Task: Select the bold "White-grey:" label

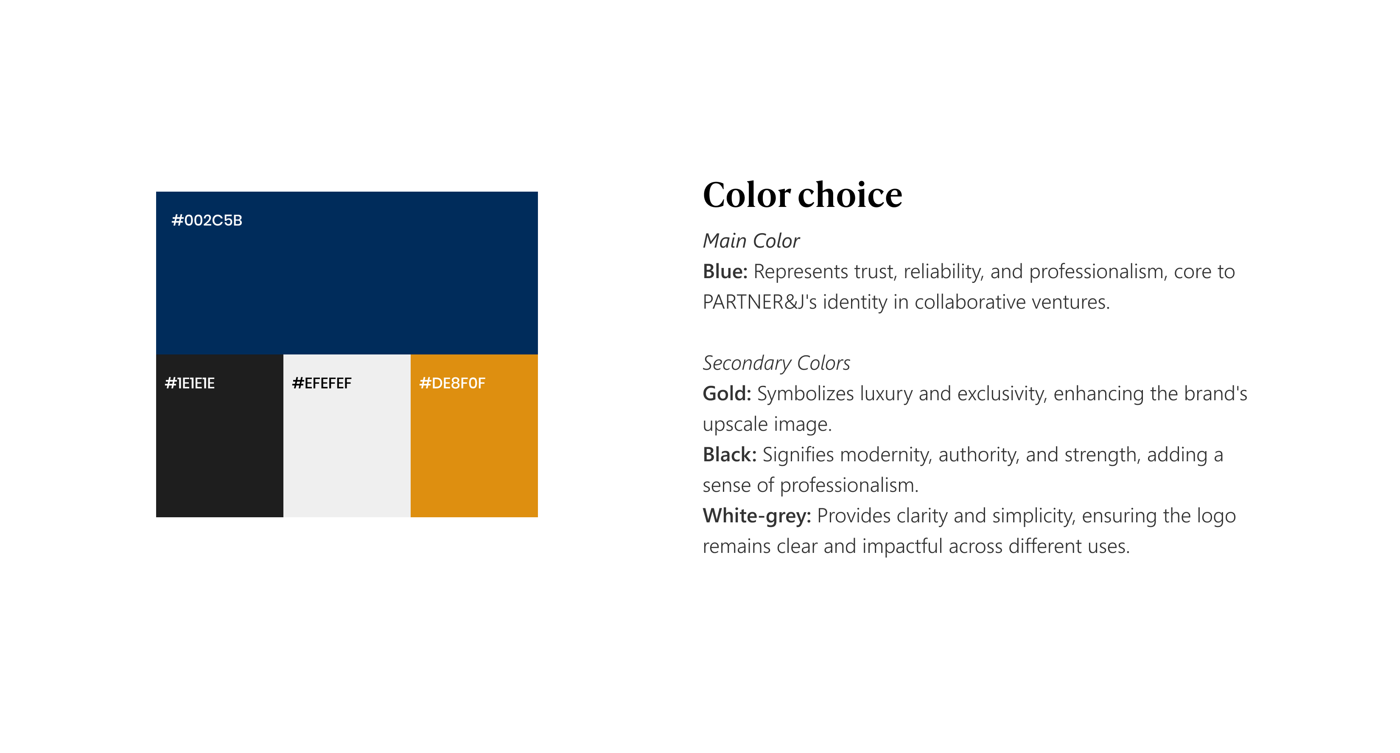Action: coord(756,516)
